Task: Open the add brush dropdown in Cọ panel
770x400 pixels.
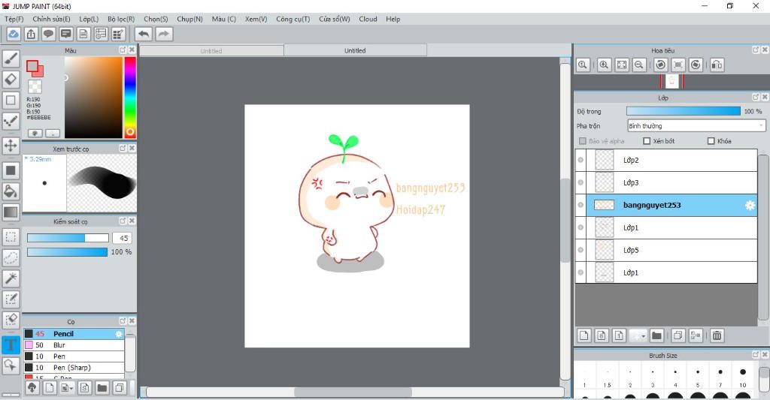Action: coord(67,388)
